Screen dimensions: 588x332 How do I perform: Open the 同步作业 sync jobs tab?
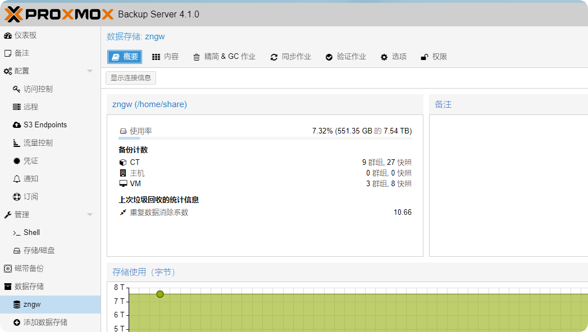290,57
